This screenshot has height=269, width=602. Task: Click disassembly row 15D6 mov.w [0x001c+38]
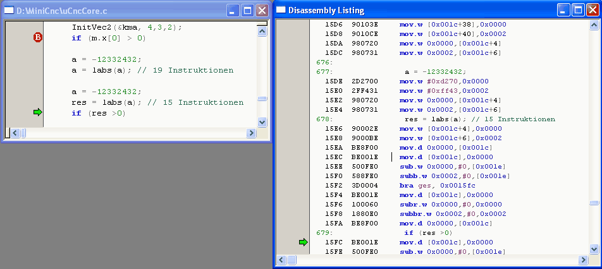coord(416,24)
